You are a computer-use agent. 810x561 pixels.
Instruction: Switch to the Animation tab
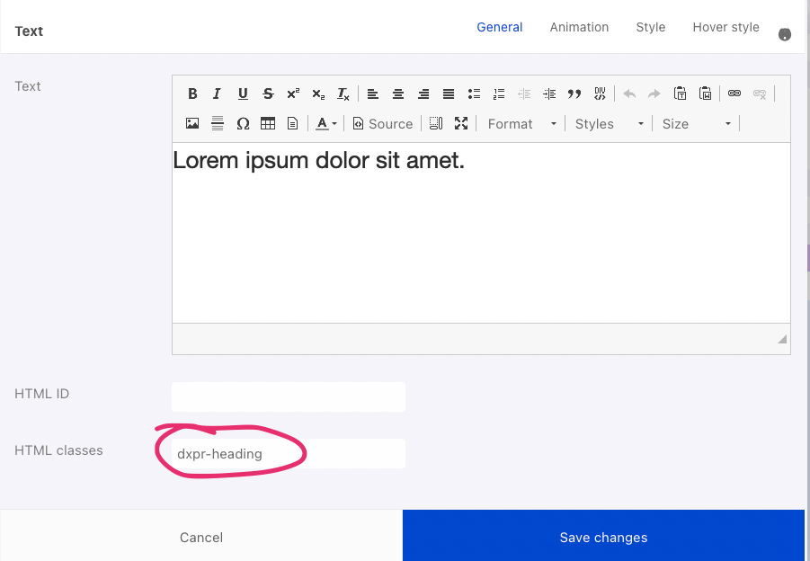click(x=579, y=27)
